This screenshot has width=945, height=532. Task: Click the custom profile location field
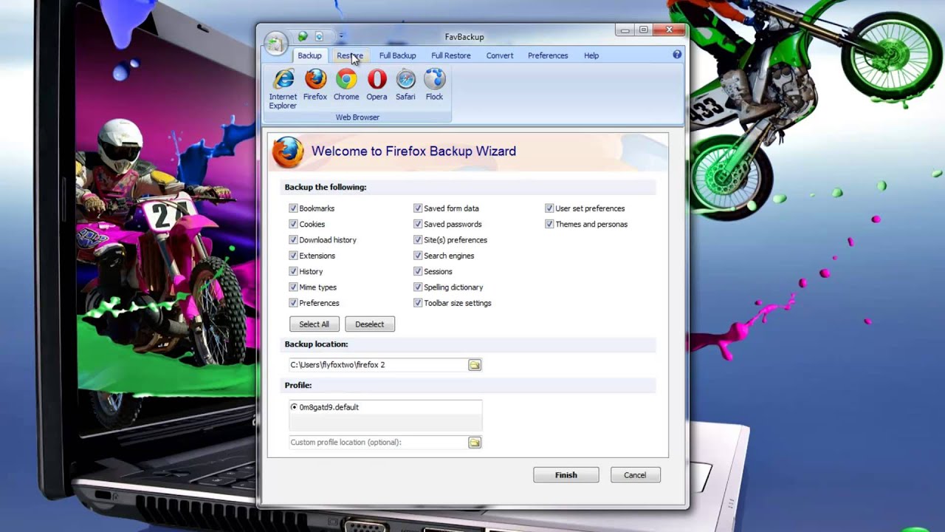coord(377,443)
